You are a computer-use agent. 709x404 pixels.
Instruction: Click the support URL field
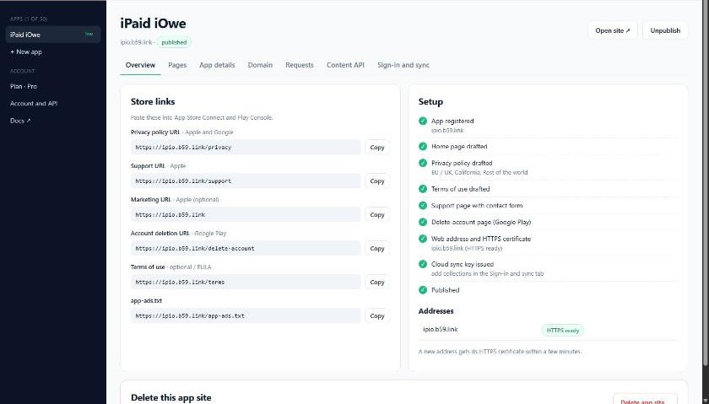(x=246, y=180)
